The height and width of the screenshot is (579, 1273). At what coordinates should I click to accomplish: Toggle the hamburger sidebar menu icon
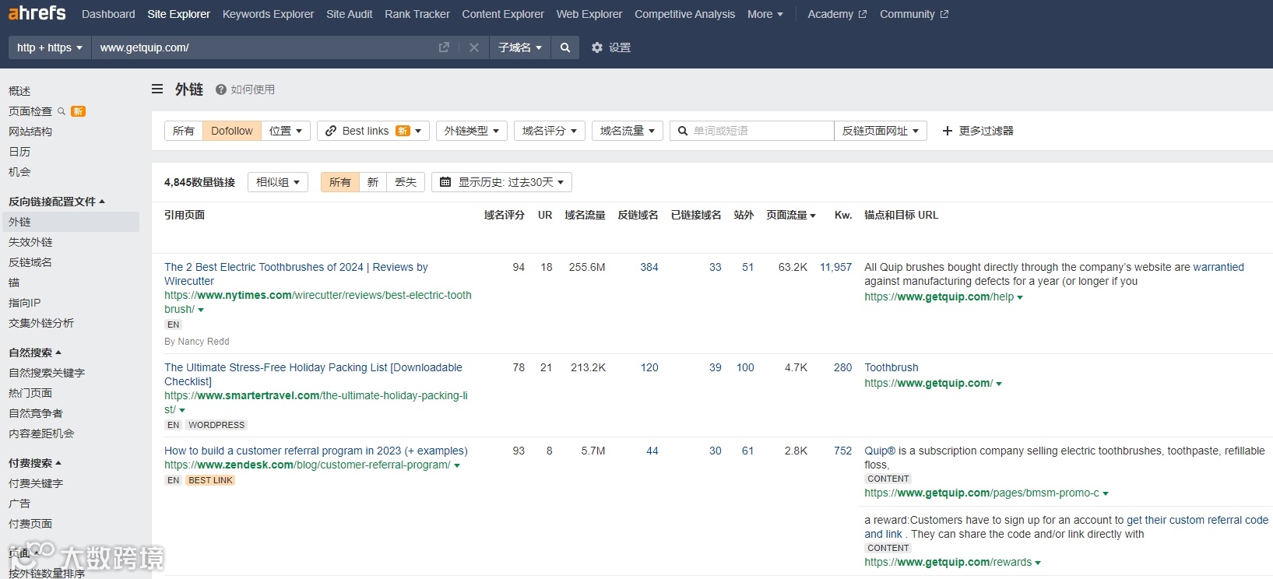[157, 89]
